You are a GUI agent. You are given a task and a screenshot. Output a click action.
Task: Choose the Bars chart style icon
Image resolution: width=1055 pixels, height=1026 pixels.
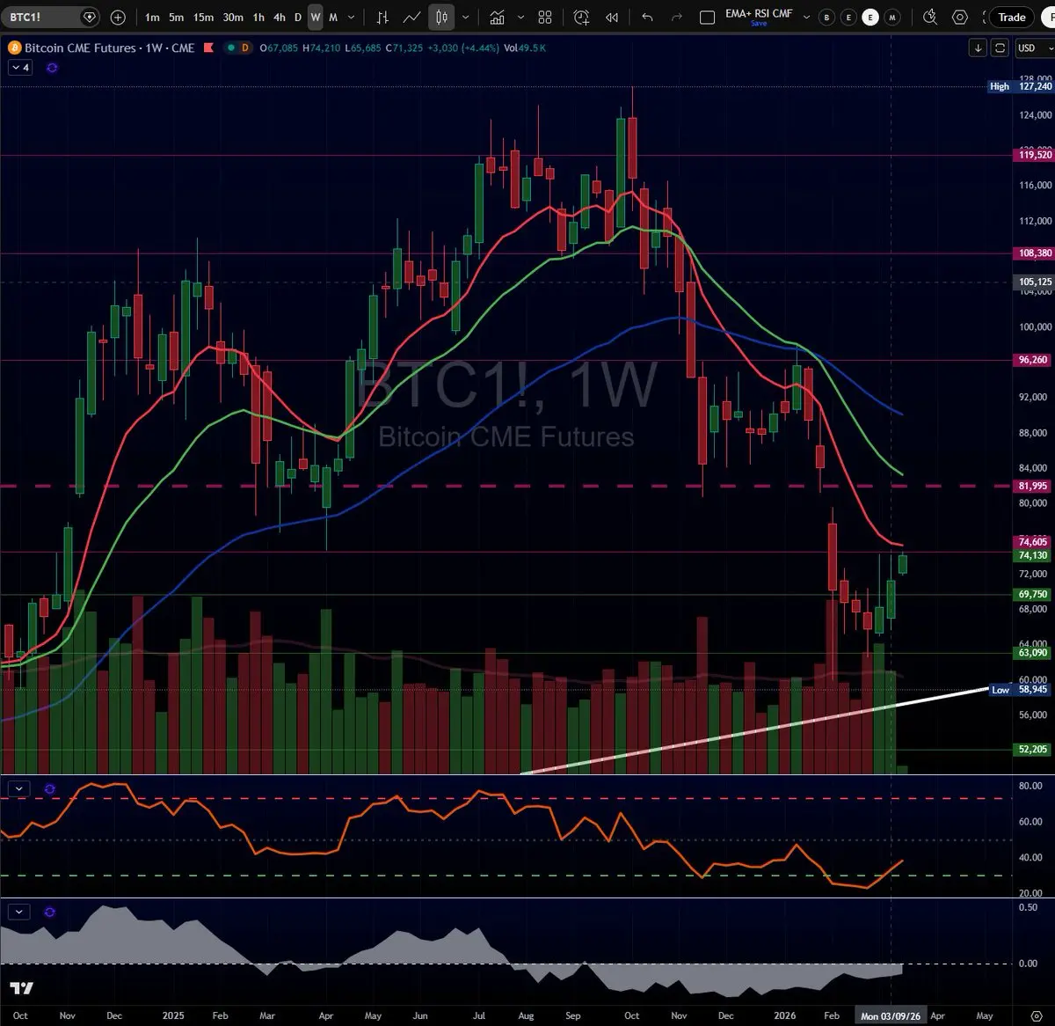point(382,17)
